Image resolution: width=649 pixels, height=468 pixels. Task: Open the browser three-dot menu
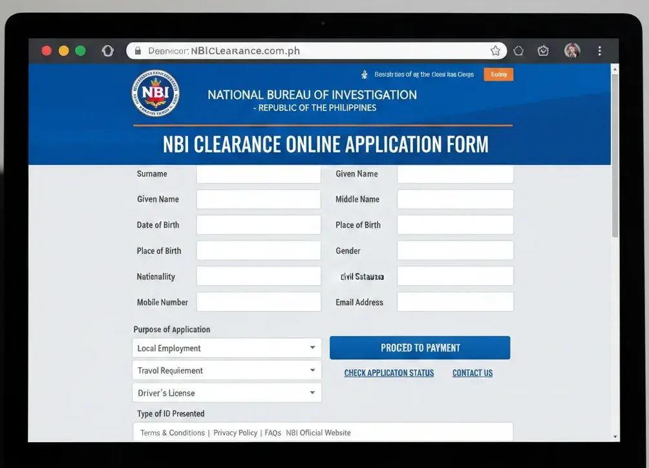click(599, 50)
